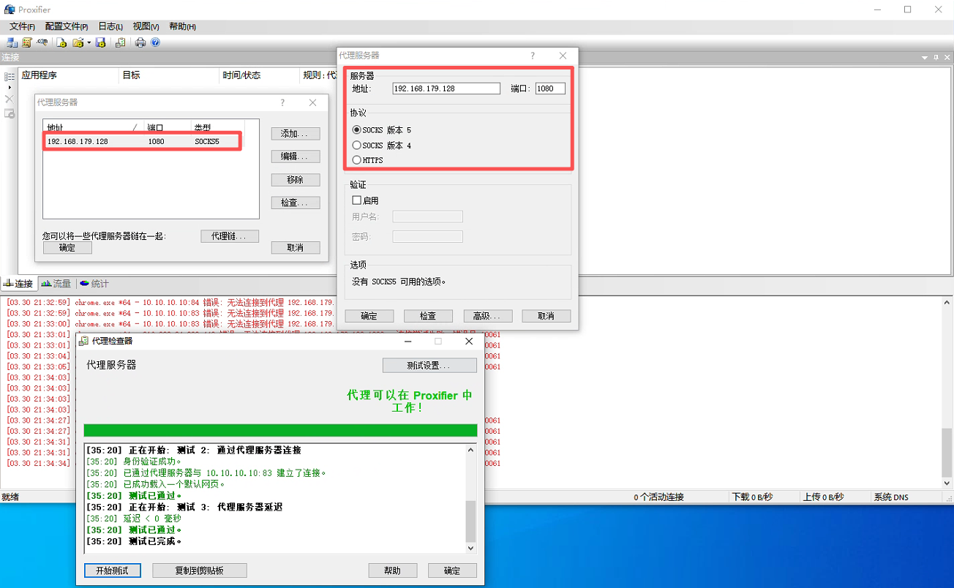Click 确定 in the proxy servers list dialog
954x588 pixels.
click(x=67, y=248)
